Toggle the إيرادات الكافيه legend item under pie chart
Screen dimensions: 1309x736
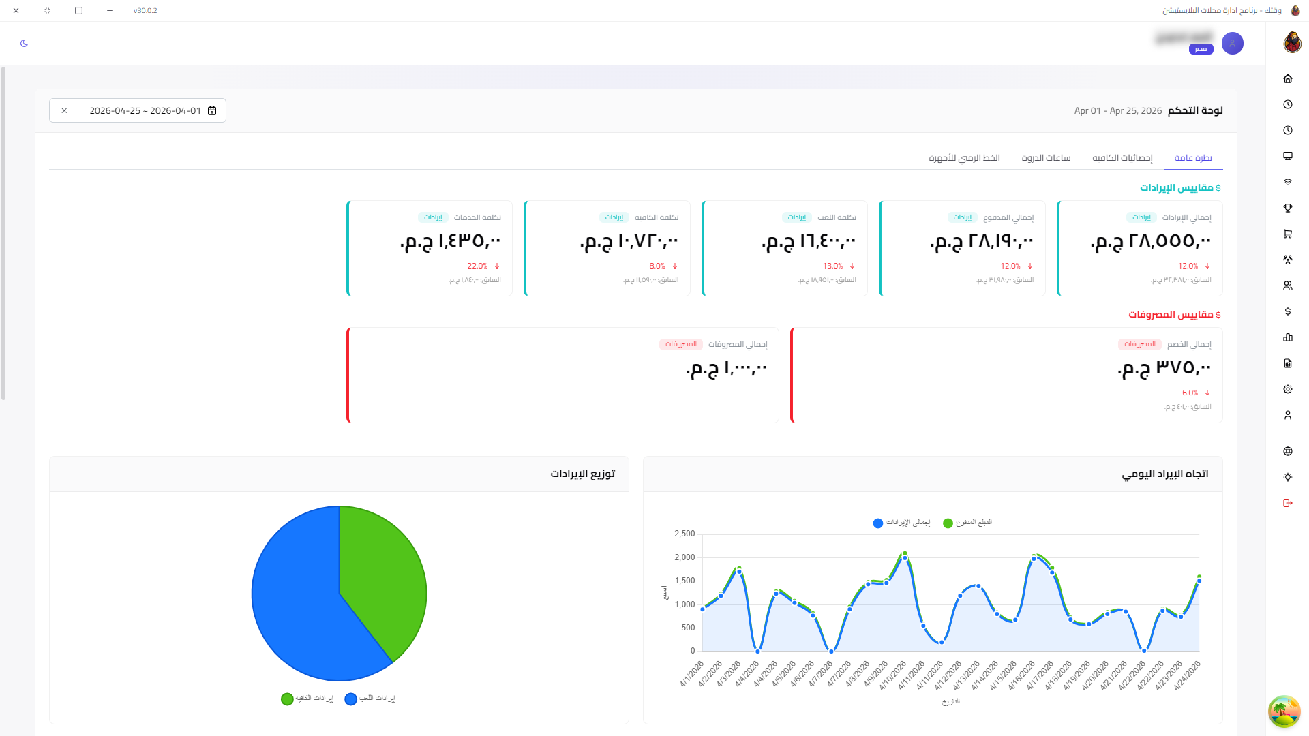[307, 699]
